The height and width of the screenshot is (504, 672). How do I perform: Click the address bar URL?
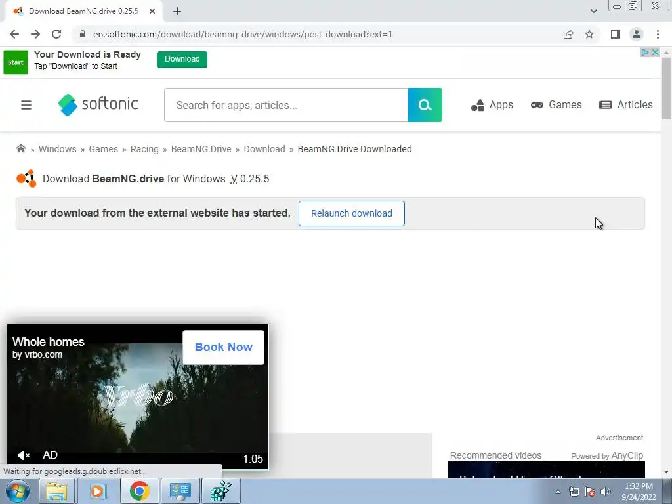(x=243, y=34)
